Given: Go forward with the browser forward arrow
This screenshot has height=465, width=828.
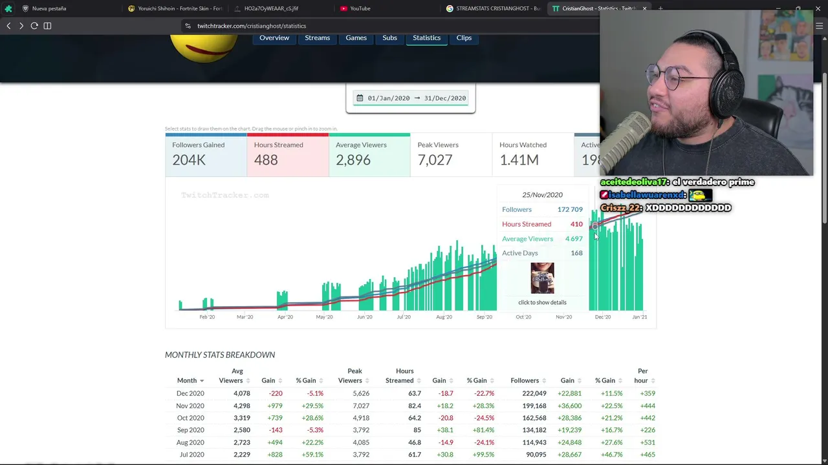Looking at the screenshot, I should tap(21, 26).
